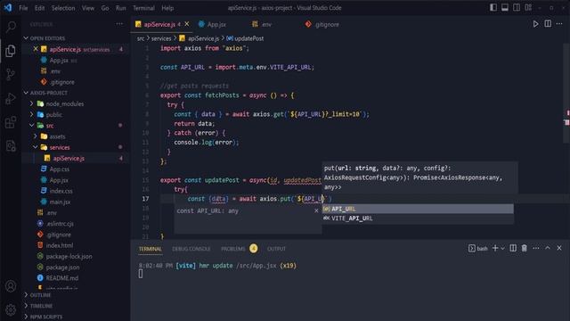Open the Source Control view
570x321 pixels.
(11, 74)
